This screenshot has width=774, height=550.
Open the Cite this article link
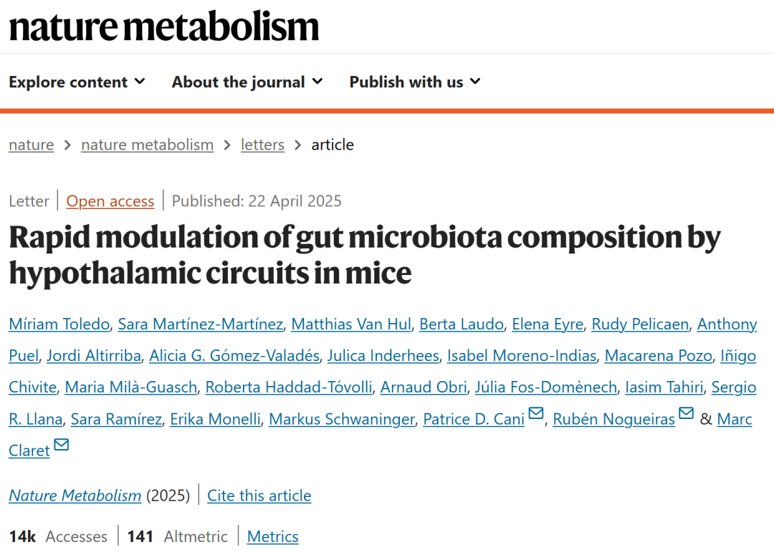pyautogui.click(x=259, y=496)
